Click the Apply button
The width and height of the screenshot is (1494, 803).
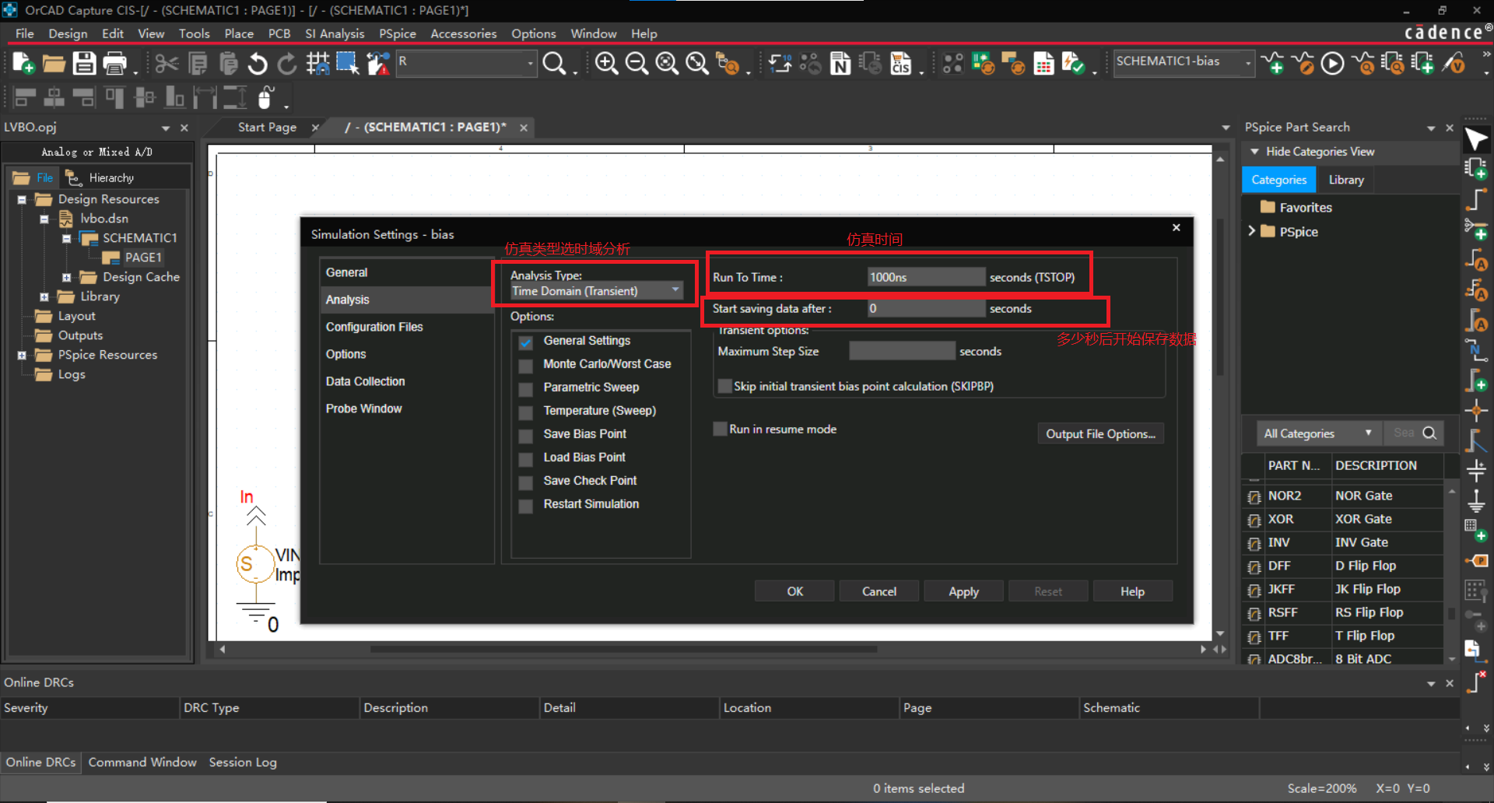point(963,591)
